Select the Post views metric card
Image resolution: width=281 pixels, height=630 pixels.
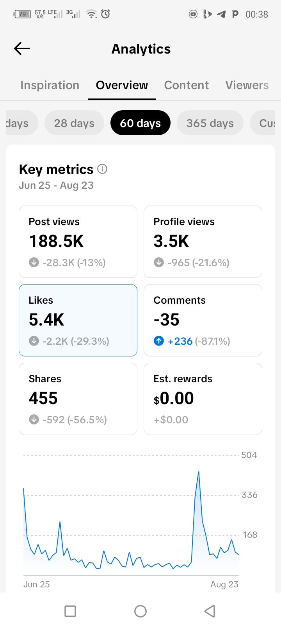[78, 242]
